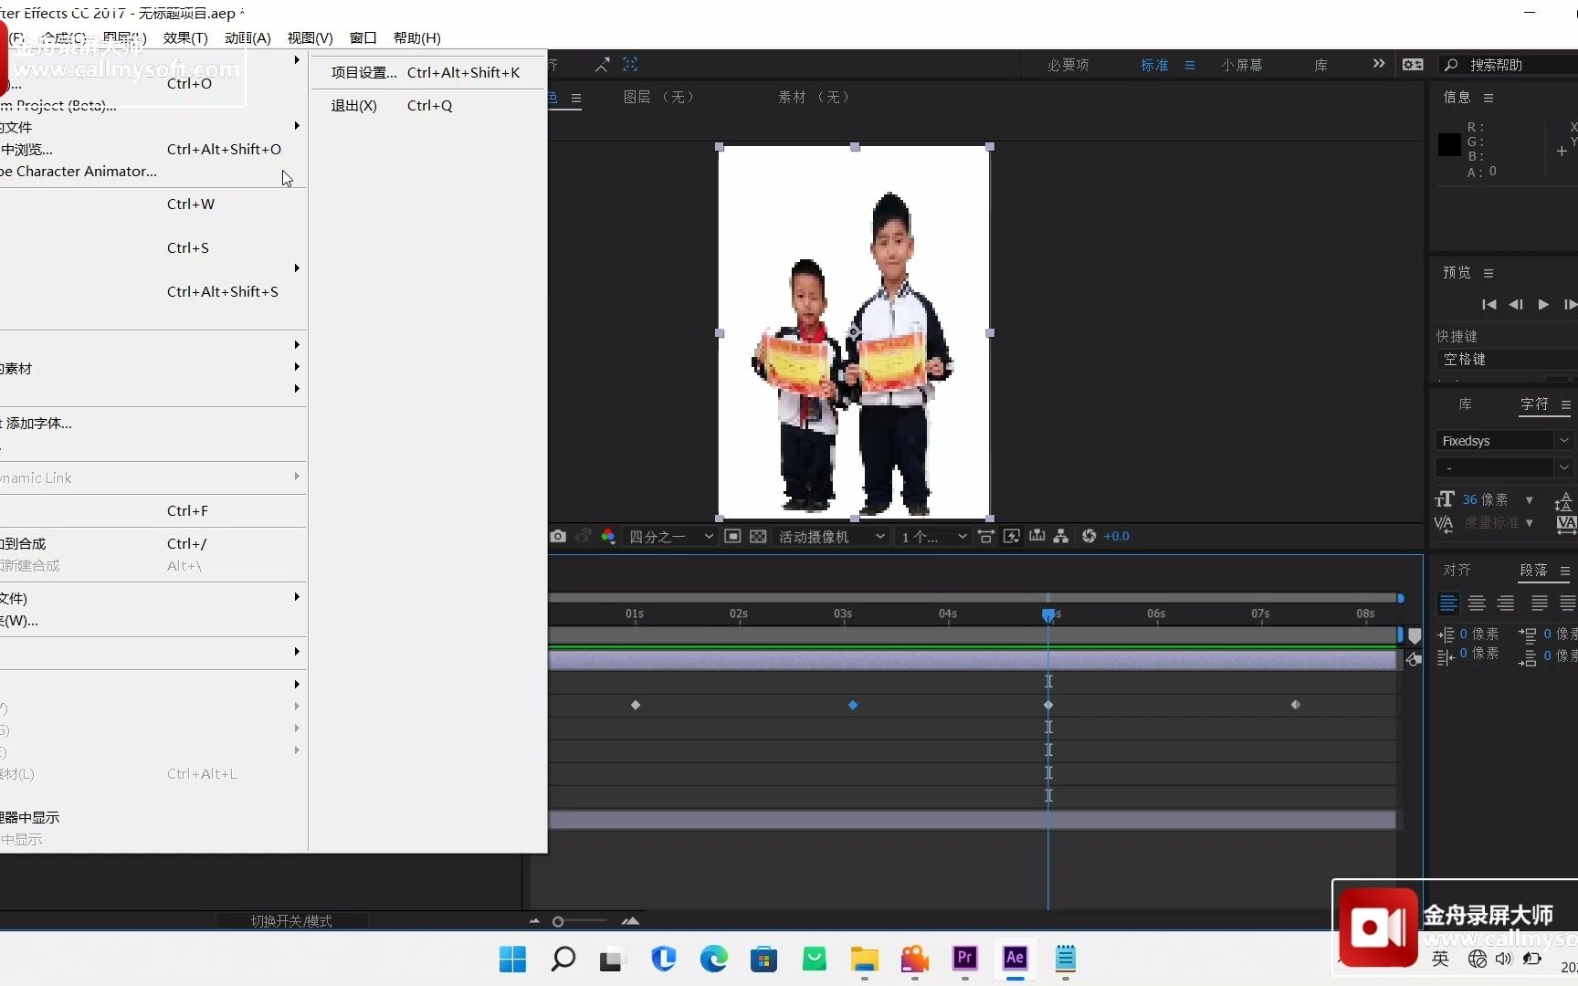Toggle pixel aspect ratio correction icon
Screen dimensions: 1578x986
point(986,536)
